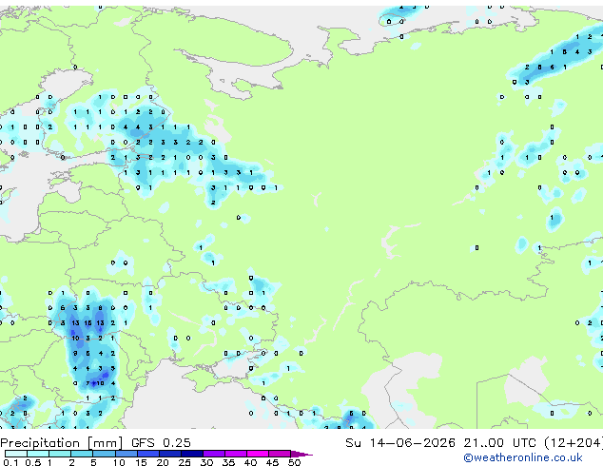Click the legend tick label '10'
The image size is (603, 466).
click(119, 462)
